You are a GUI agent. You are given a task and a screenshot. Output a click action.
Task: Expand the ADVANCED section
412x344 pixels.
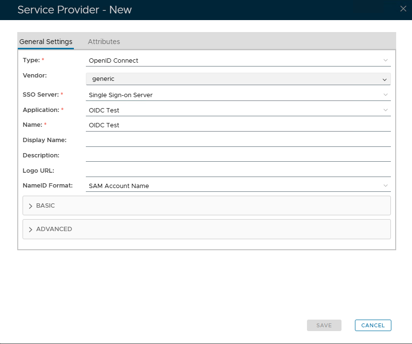pos(54,229)
